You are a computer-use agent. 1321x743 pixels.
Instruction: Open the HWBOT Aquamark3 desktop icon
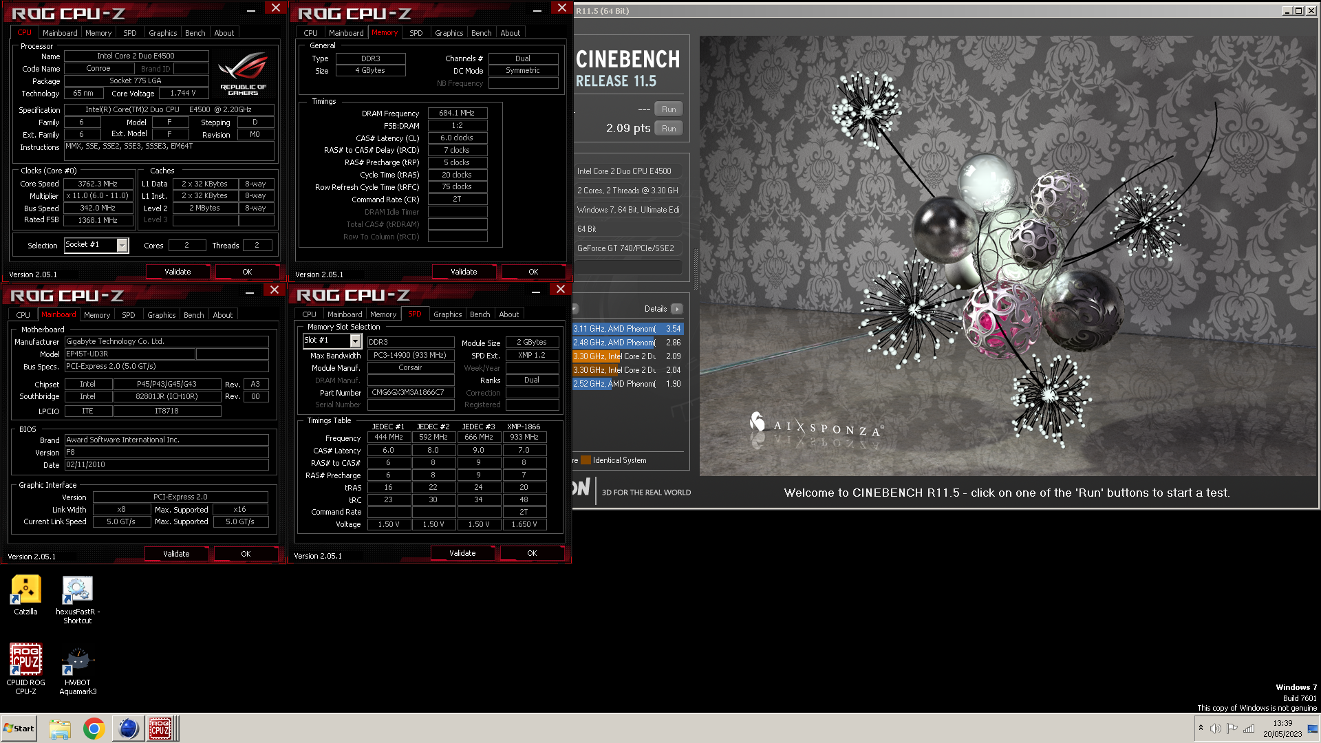pyautogui.click(x=78, y=671)
